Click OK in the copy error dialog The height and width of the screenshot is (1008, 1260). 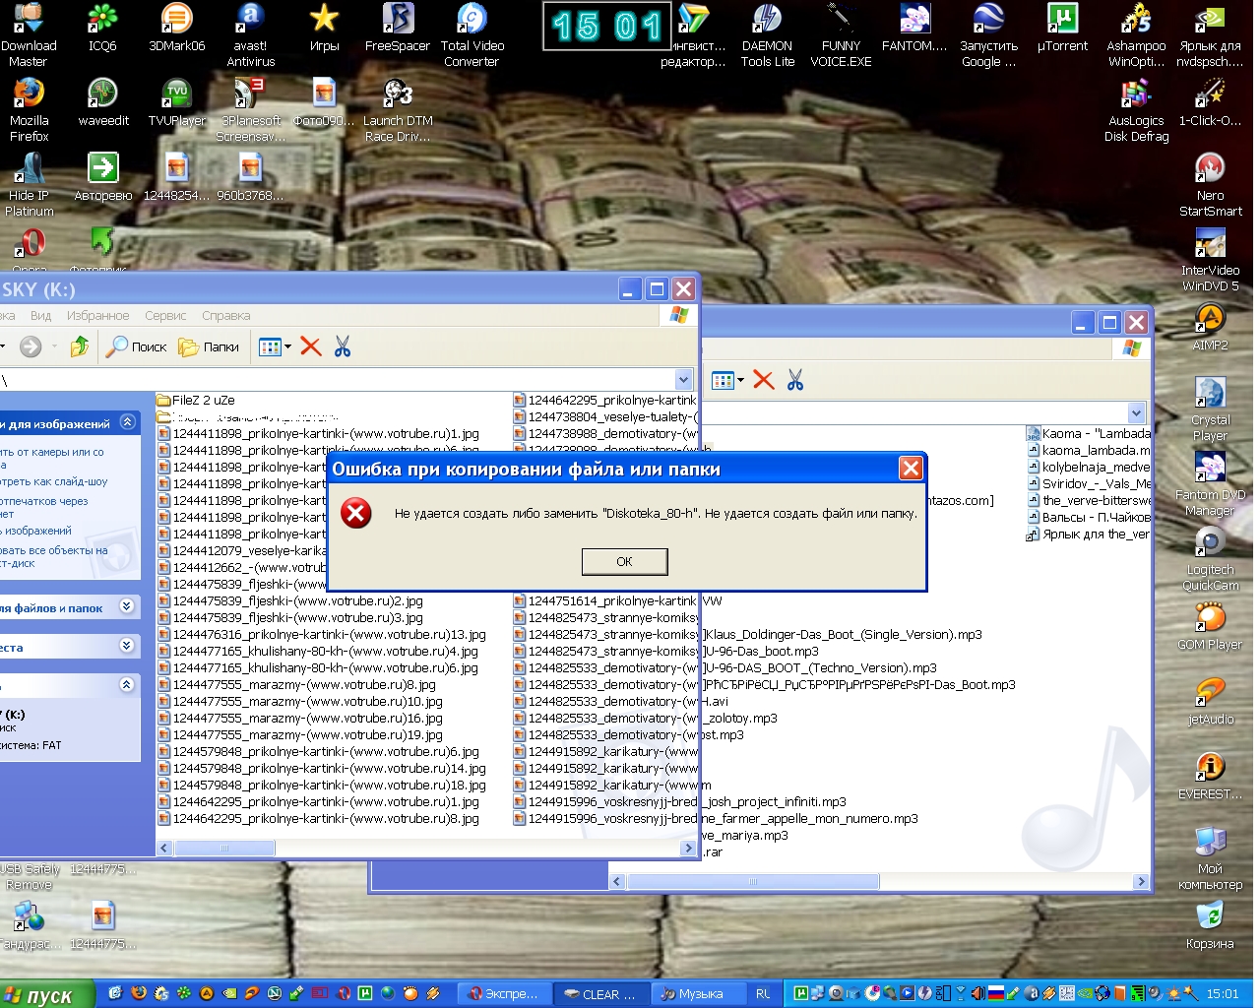coord(624,561)
